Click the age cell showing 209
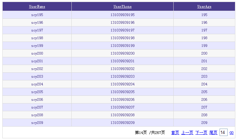 point(204,123)
